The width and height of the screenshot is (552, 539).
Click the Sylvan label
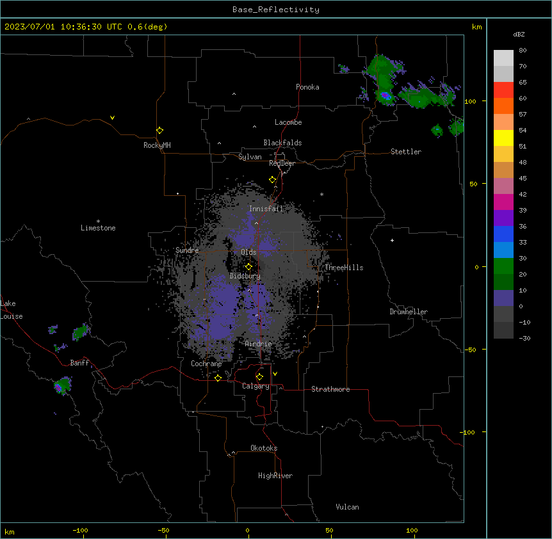point(250,157)
